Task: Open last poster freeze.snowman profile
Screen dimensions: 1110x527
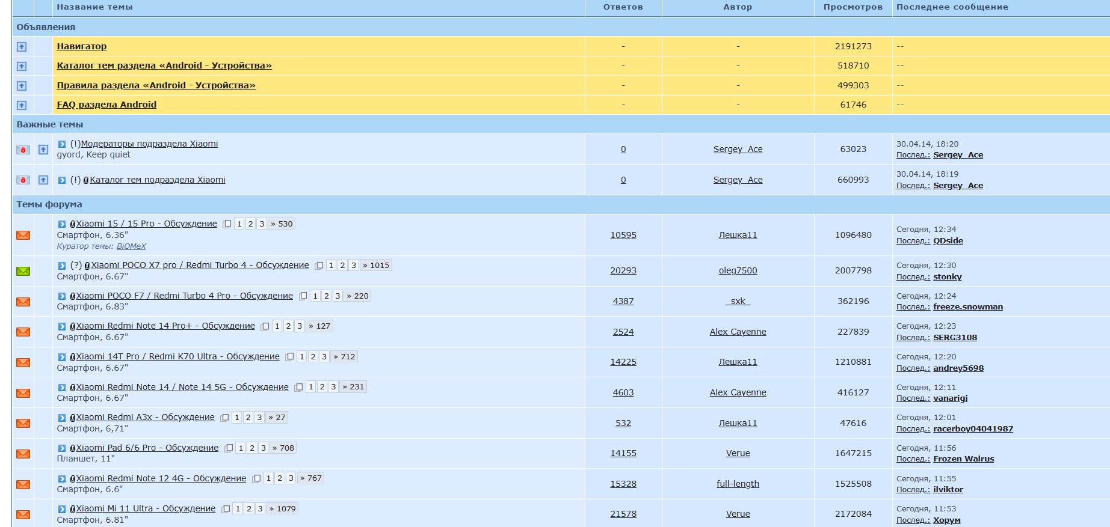Action: coord(967,307)
